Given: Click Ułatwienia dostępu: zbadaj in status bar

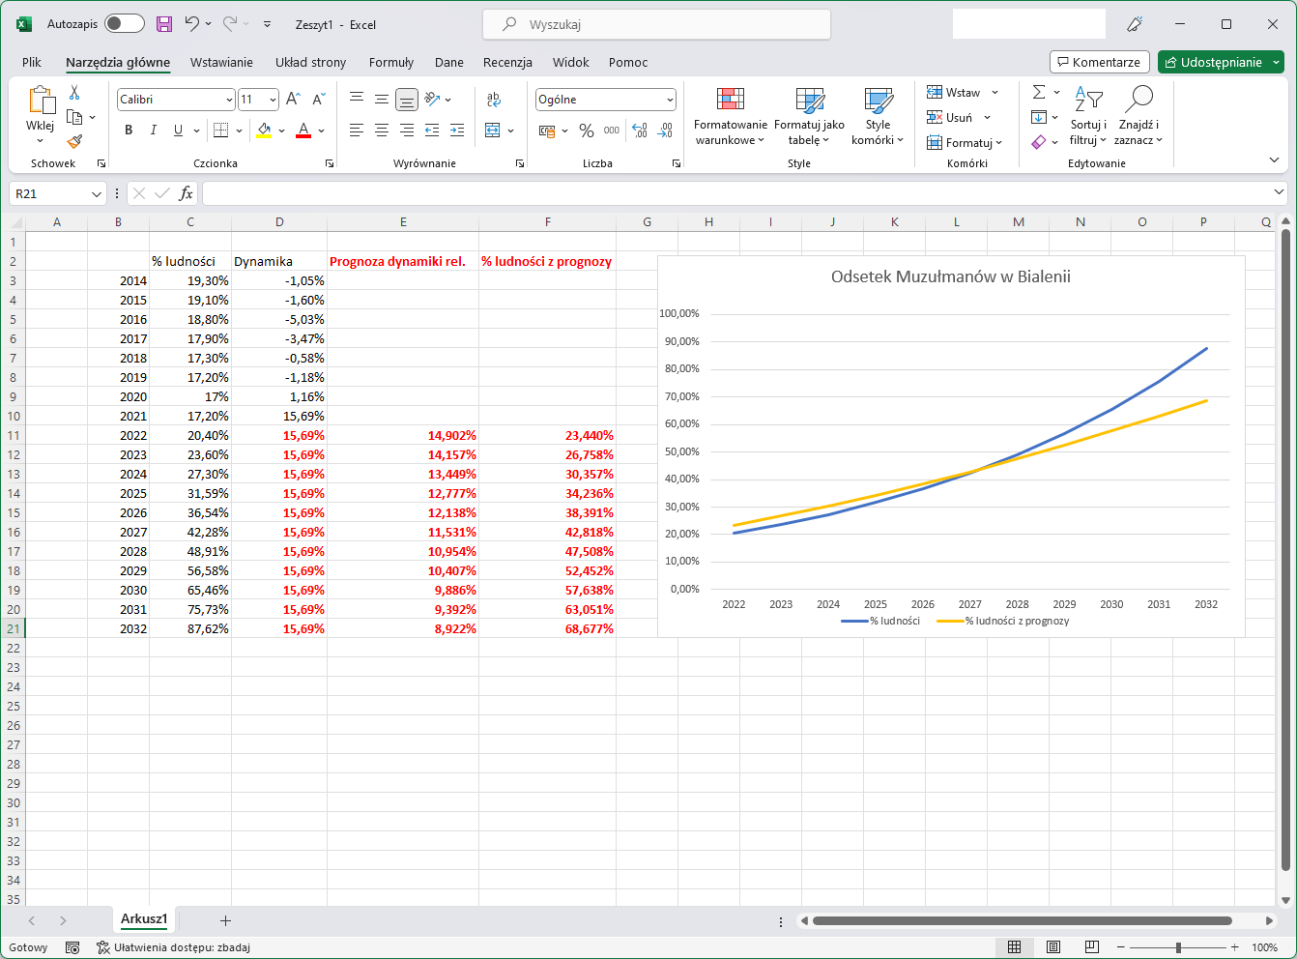Looking at the screenshot, I should (173, 947).
